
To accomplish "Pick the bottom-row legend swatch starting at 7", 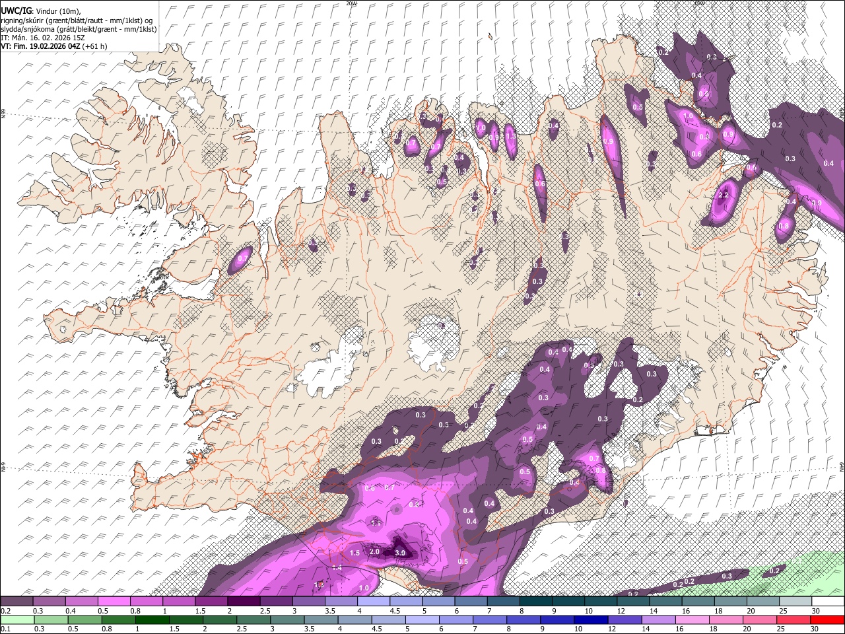I will click(490, 619).
